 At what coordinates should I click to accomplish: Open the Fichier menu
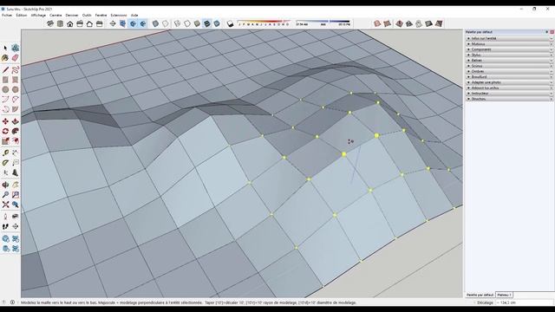[x=7, y=16]
